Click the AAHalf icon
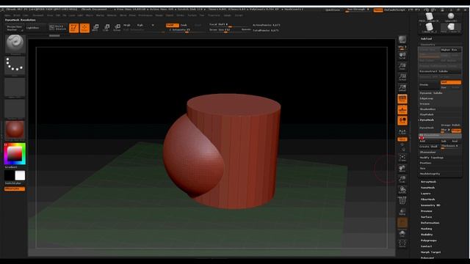The image size is (470, 264). [402, 88]
